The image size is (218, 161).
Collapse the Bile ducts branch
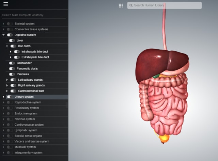7,46
